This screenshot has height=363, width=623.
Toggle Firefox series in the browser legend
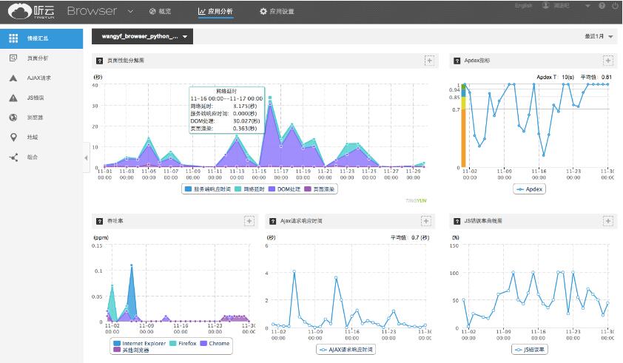click(185, 343)
